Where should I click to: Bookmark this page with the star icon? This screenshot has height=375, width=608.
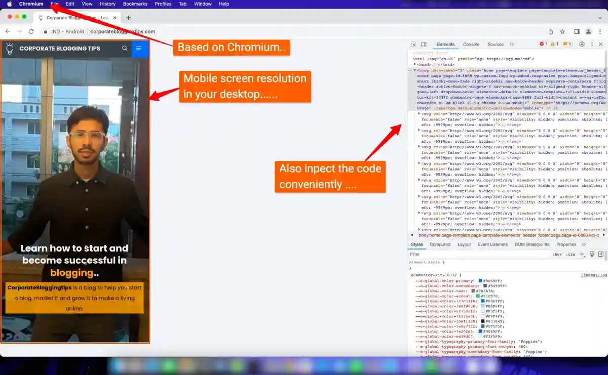(562, 31)
